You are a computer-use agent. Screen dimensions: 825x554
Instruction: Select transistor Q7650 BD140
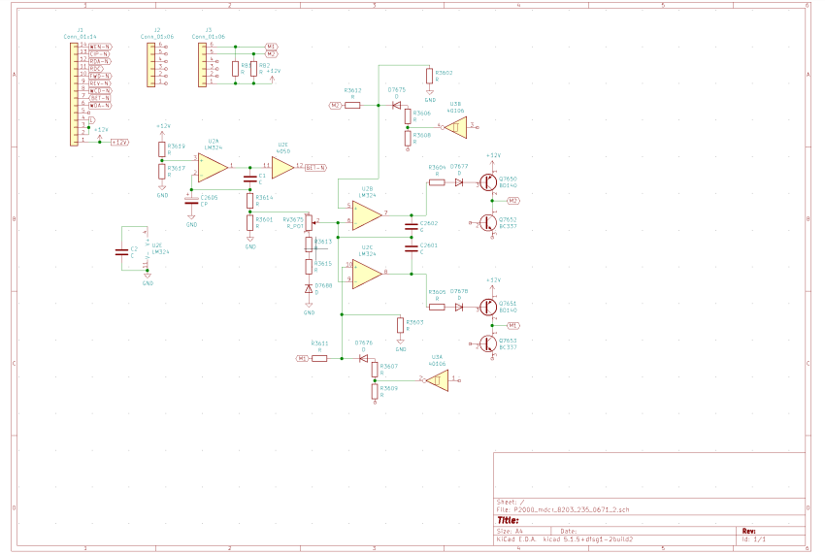coord(487,182)
